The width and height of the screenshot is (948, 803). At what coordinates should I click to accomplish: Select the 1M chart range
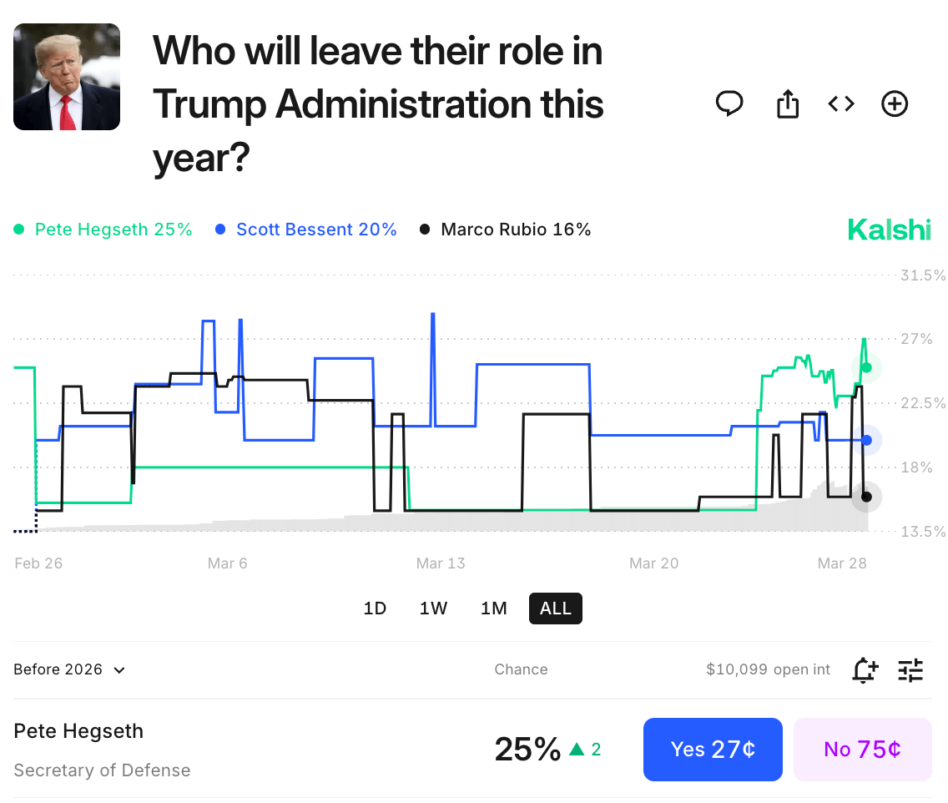point(494,609)
